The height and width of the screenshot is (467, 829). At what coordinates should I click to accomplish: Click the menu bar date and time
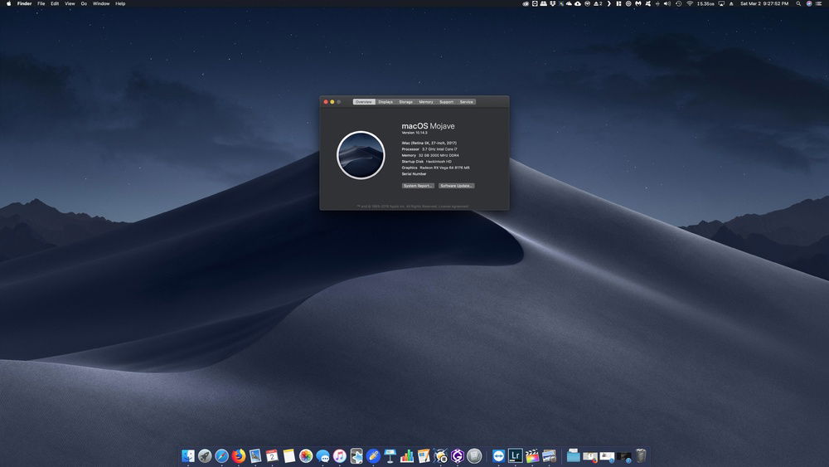click(x=764, y=3)
